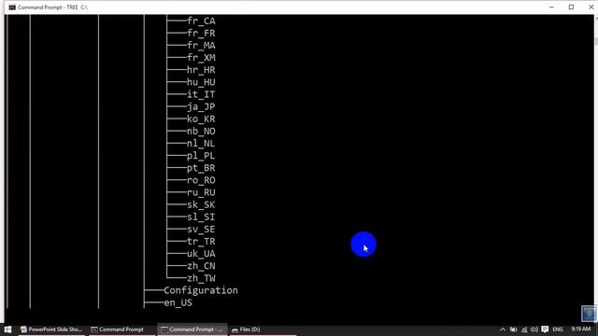Click the hr_HR folder entry

201,70
